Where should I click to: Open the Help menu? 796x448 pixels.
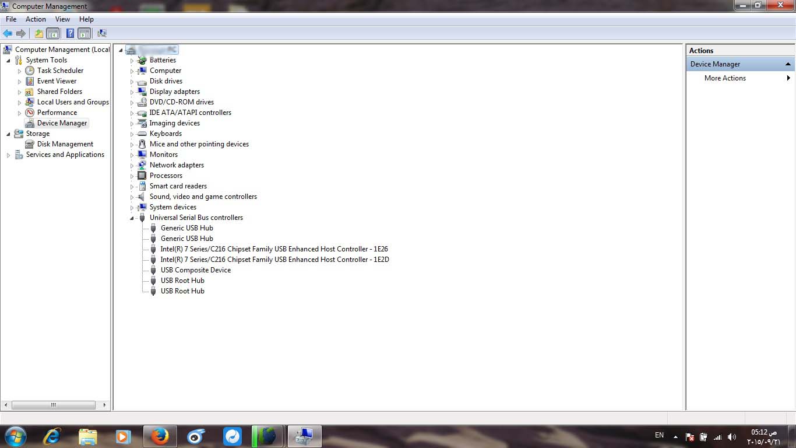click(86, 19)
